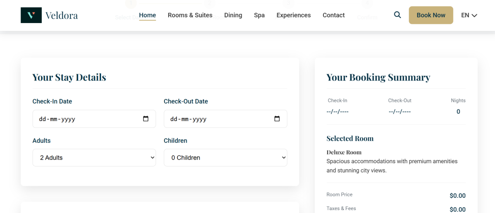This screenshot has width=495, height=213.
Task: Open Check-In date calendar picker icon
Action: pyautogui.click(x=146, y=119)
